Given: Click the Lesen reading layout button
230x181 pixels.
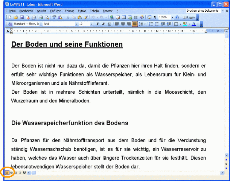Looking at the screenshot, I should [x=189, y=17].
